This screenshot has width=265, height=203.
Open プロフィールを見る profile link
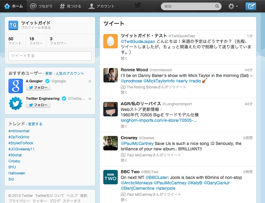(x=36, y=27)
